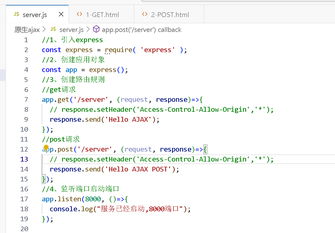Viewport: 335px width, 233px height.
Task: Click the comment //3、创建路由规则
Action: (73, 80)
